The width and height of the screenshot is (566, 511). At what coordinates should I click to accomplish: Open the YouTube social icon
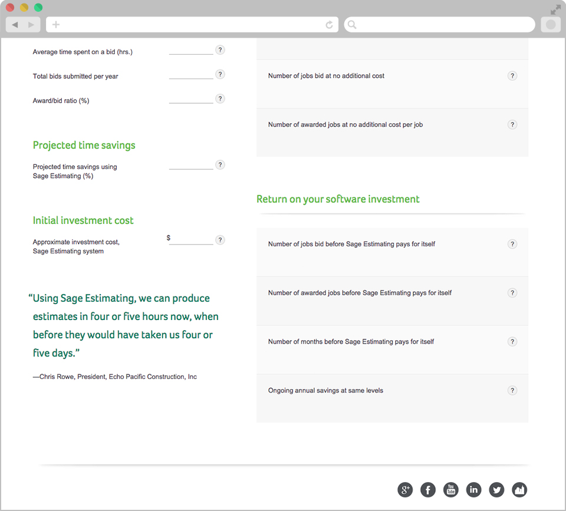point(451,490)
